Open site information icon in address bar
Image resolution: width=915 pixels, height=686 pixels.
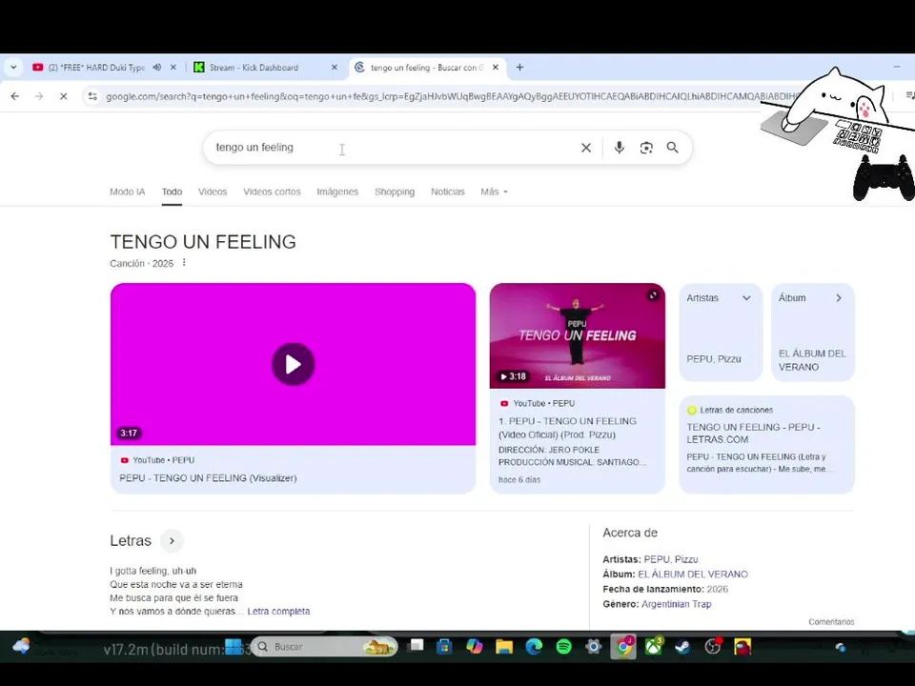point(92,96)
